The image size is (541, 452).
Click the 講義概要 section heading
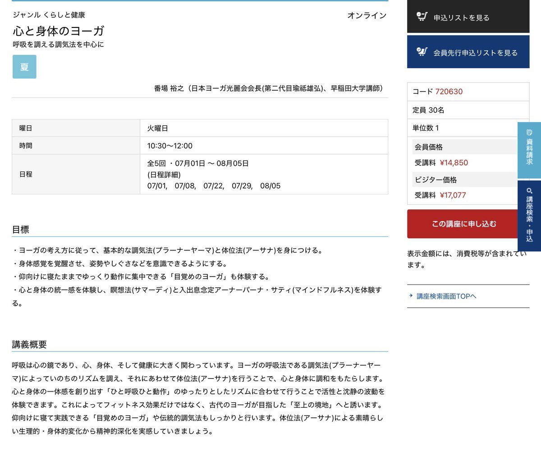[x=29, y=345]
